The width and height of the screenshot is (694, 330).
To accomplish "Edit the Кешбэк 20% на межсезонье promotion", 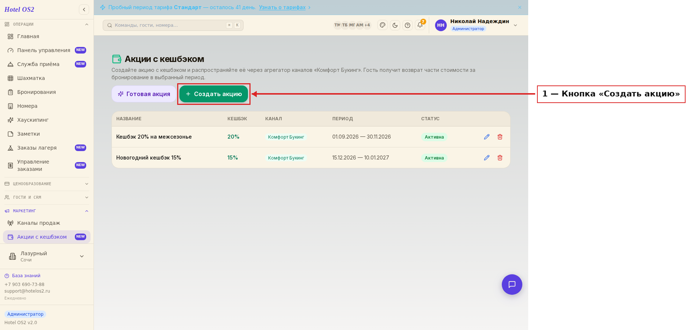I will (487, 137).
